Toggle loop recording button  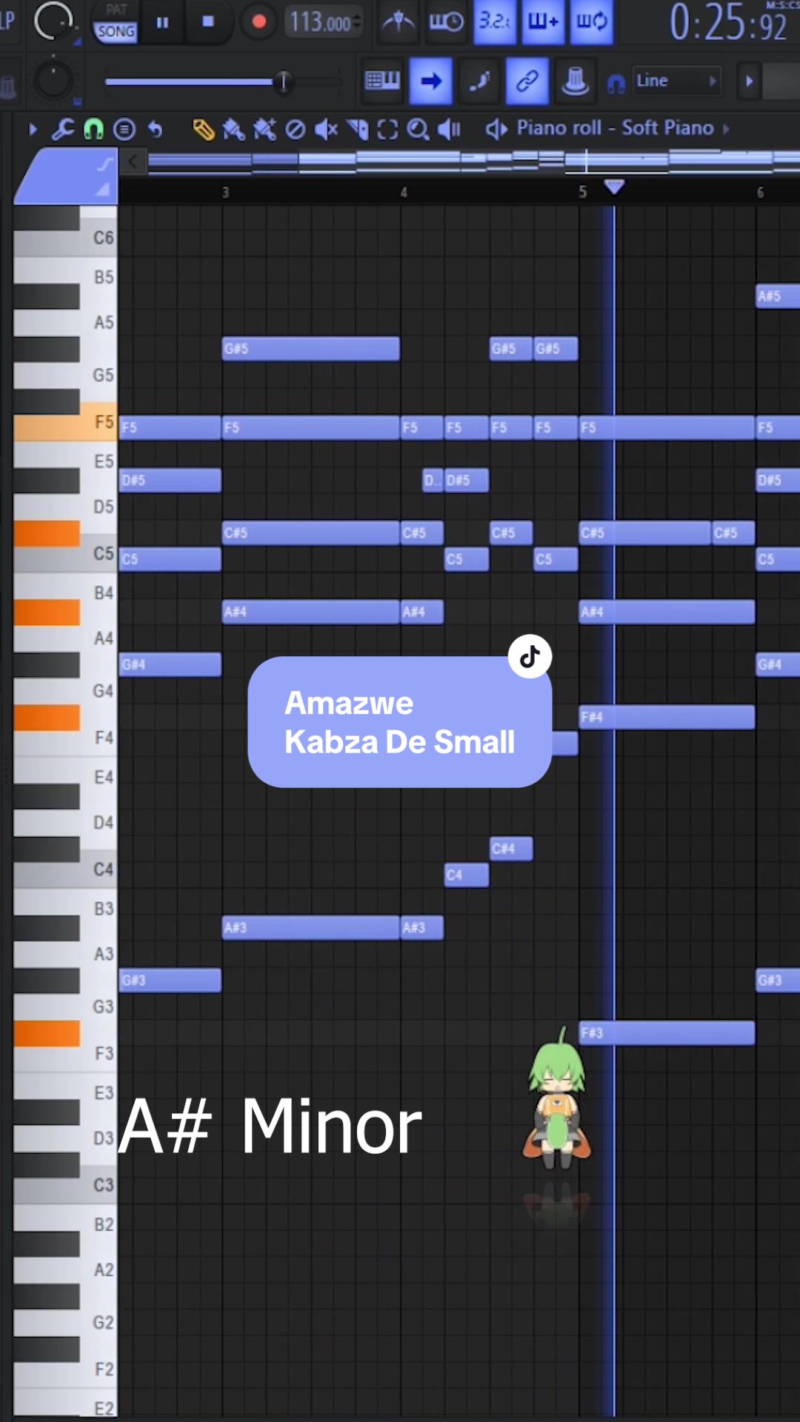click(592, 22)
